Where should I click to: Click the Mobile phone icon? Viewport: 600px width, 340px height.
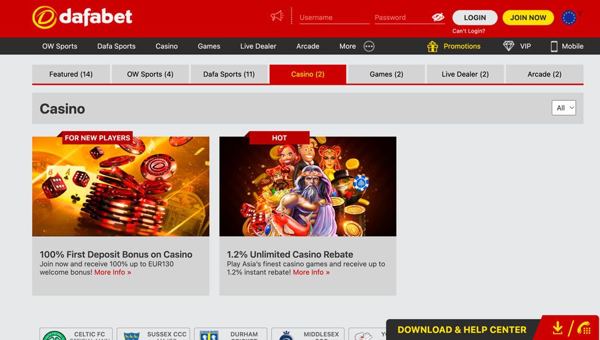coord(554,46)
